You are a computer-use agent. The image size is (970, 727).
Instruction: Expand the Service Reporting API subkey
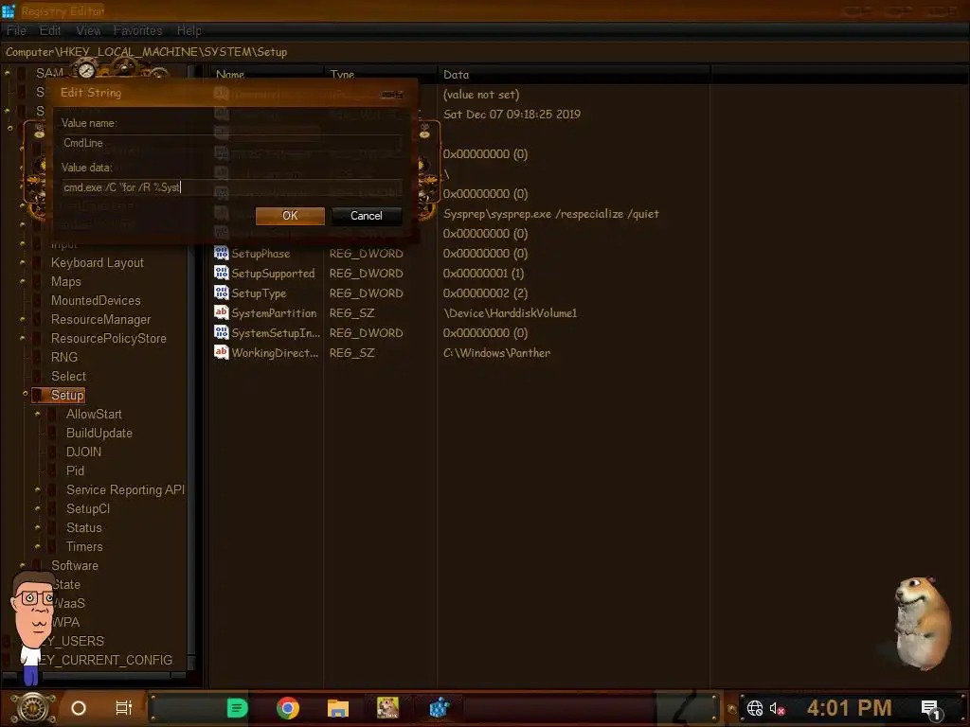click(38, 489)
